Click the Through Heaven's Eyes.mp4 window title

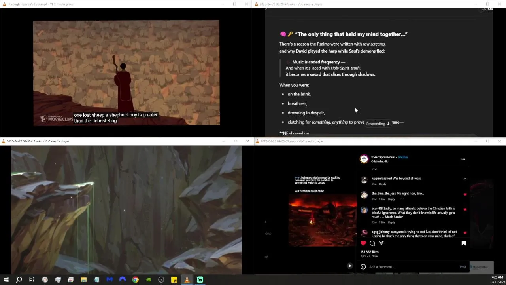click(x=41, y=4)
